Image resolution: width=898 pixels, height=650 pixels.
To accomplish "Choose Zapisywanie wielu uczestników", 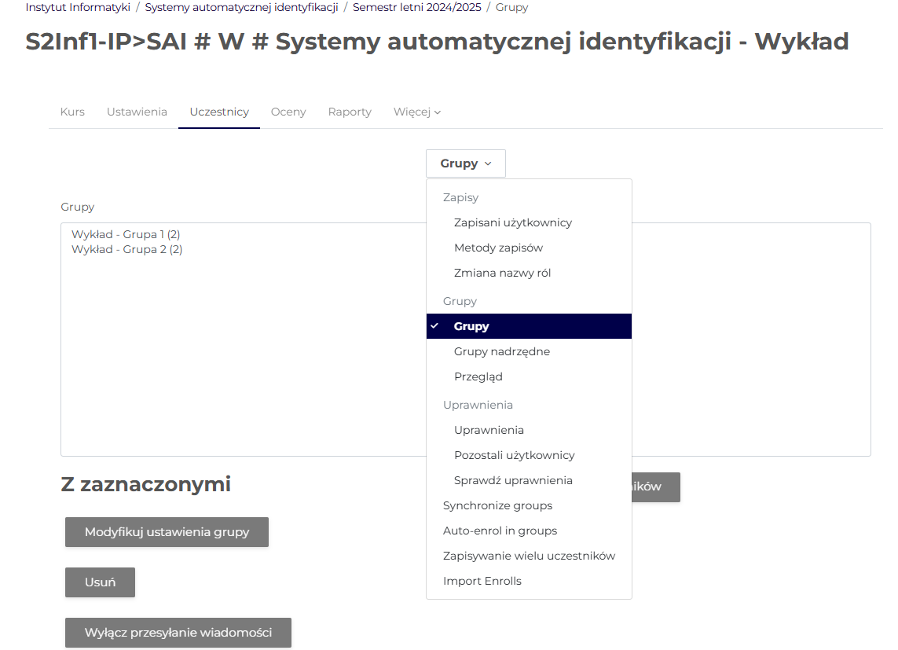I will 529,556.
